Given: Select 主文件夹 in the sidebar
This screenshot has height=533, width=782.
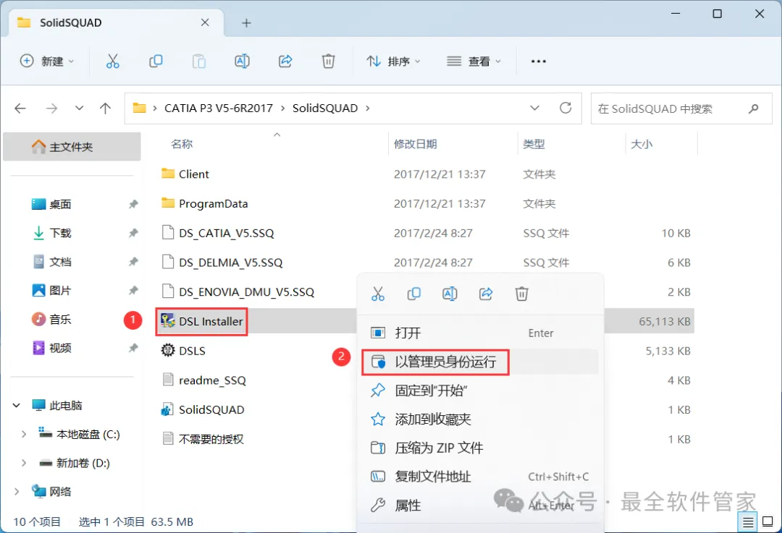Looking at the screenshot, I should (72, 147).
